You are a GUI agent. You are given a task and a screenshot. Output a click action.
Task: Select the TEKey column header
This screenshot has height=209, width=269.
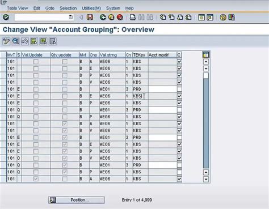coord(140,55)
